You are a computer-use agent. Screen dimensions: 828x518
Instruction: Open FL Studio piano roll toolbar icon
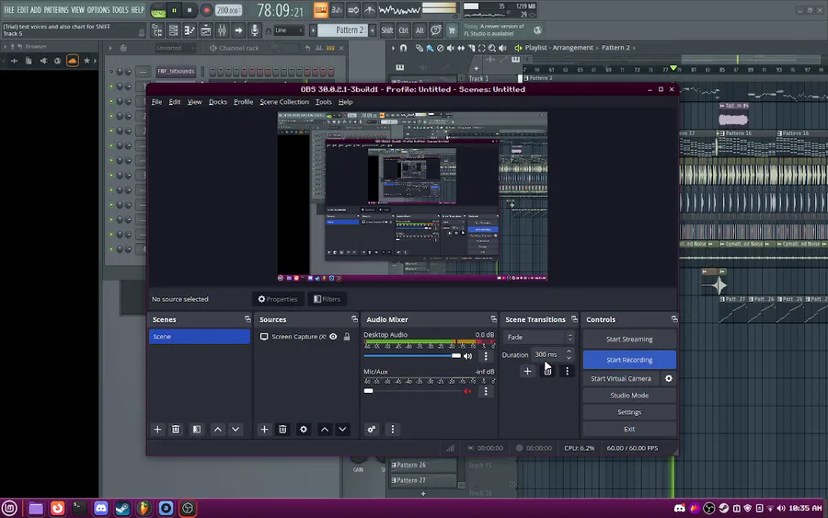coord(189,30)
